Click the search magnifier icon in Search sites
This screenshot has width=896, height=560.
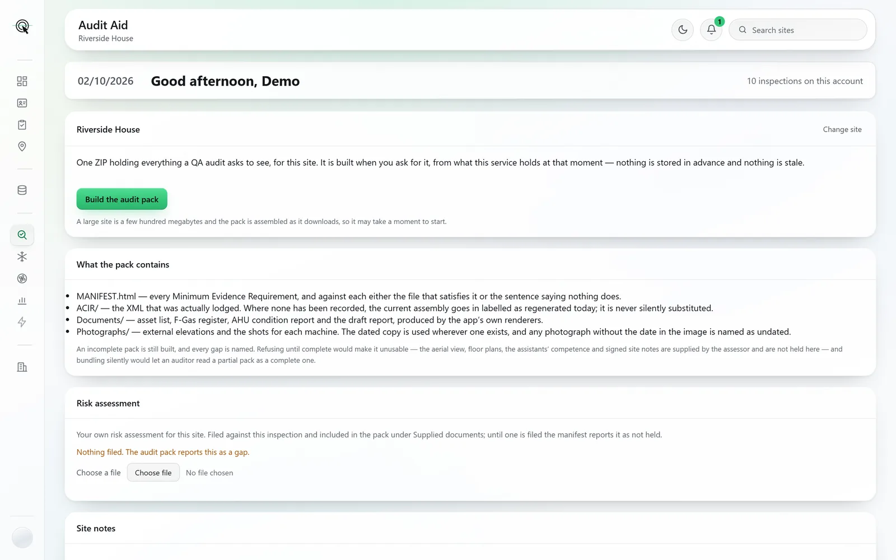coord(743,30)
